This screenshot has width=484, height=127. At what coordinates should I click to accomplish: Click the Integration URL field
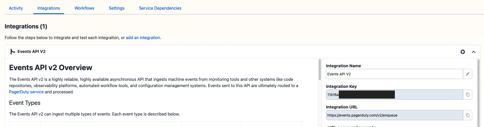(394, 115)
